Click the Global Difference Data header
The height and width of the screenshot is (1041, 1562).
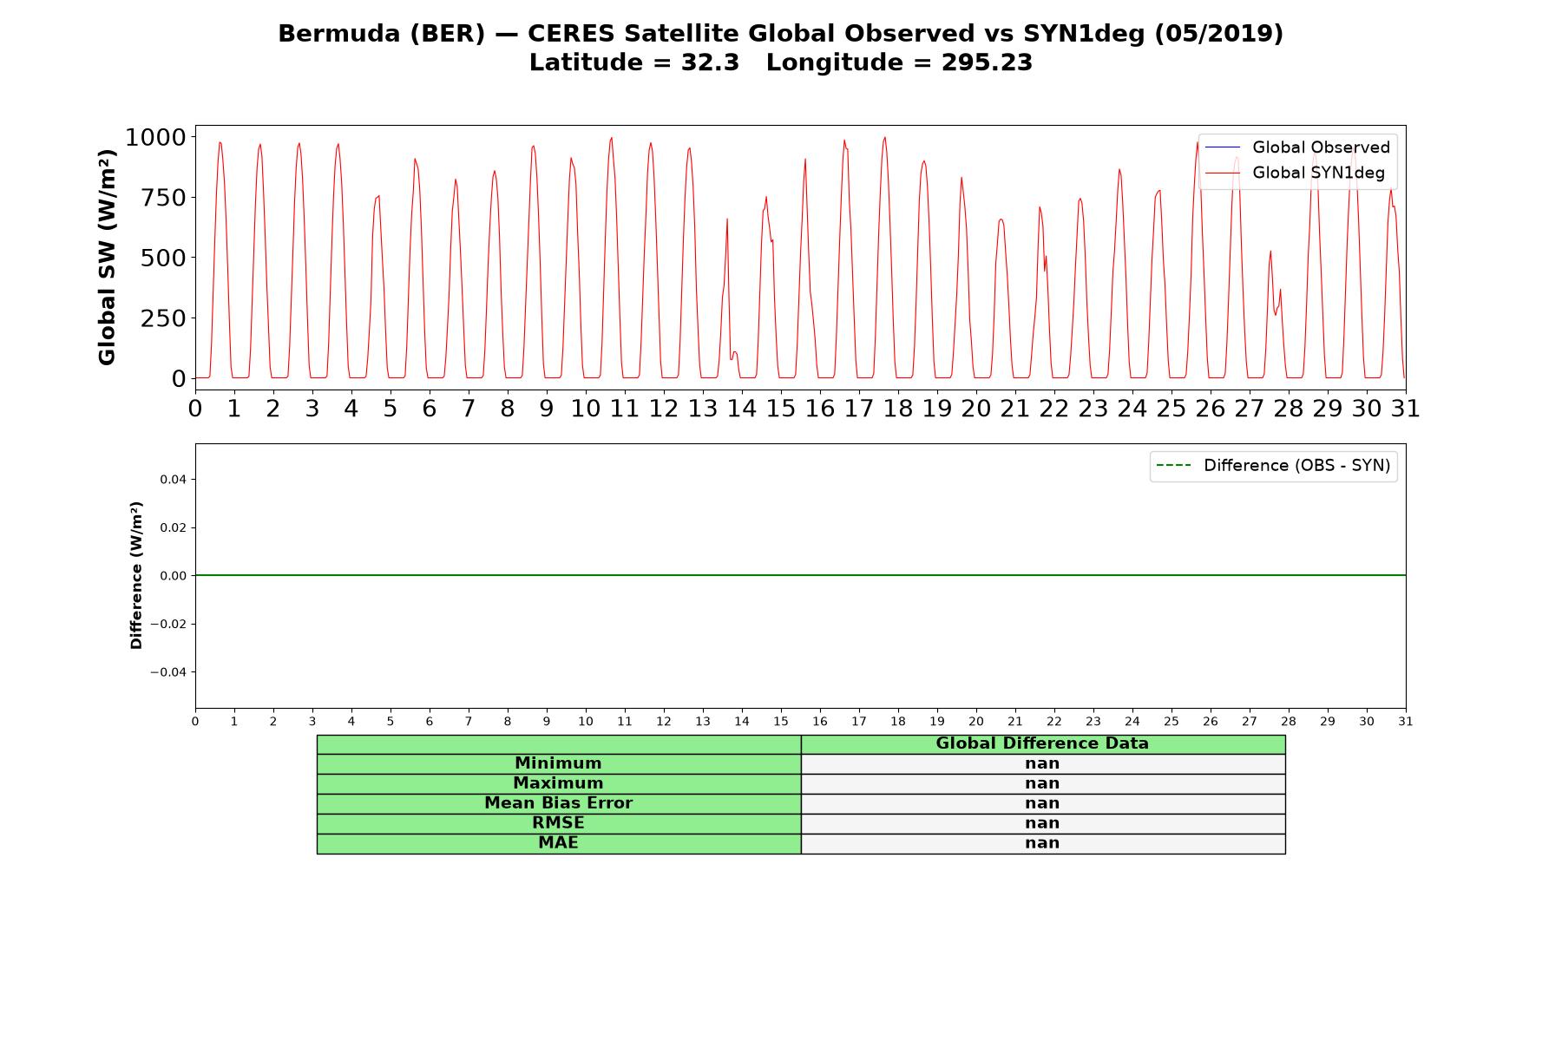pyautogui.click(x=1042, y=743)
